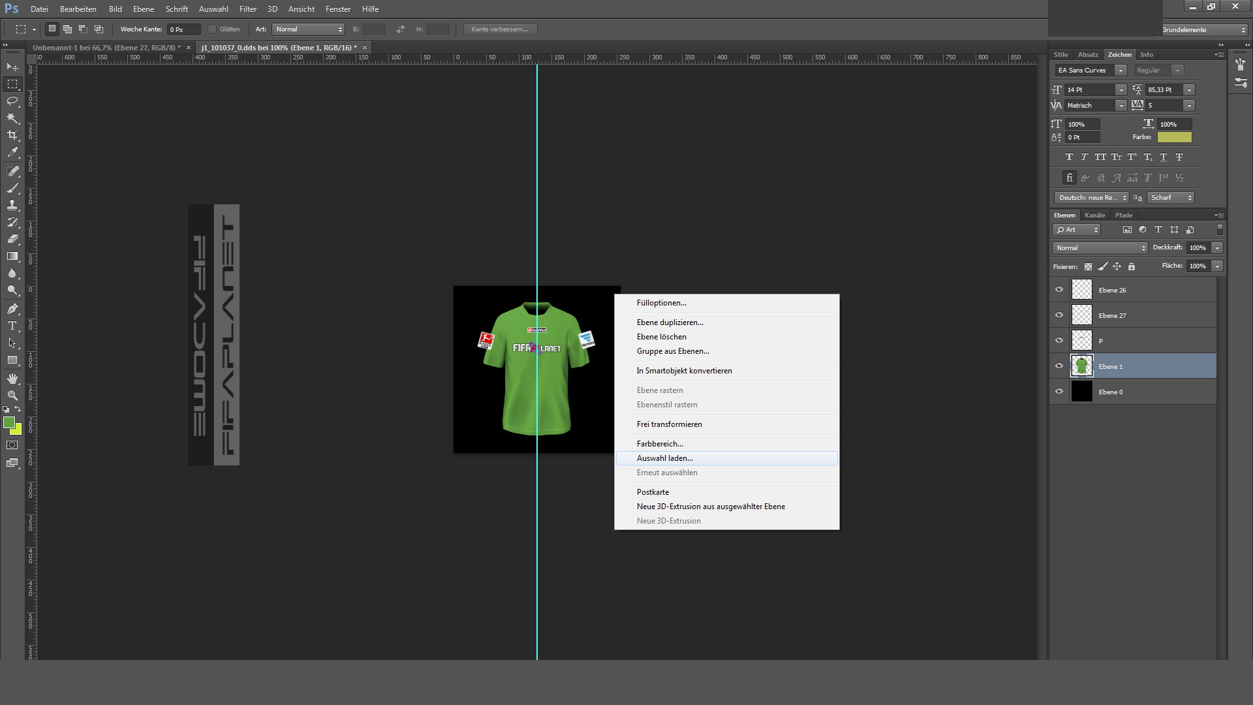Open the Art selection style dropdown

point(309,29)
